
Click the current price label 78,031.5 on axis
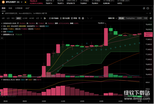[148, 34]
